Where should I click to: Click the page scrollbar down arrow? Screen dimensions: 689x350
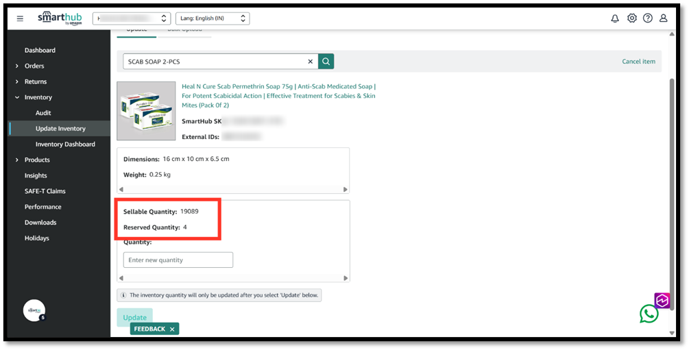point(671,333)
